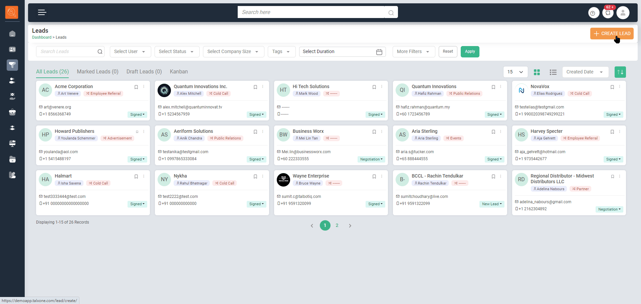Click the Create Lead button
The height and width of the screenshot is (304, 641).
[612, 34]
